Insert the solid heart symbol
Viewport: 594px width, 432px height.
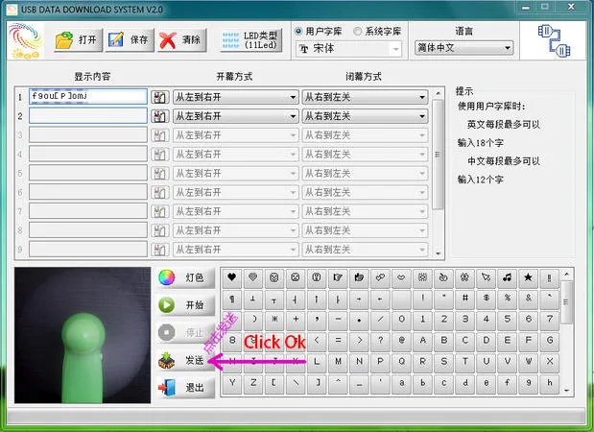[232, 277]
